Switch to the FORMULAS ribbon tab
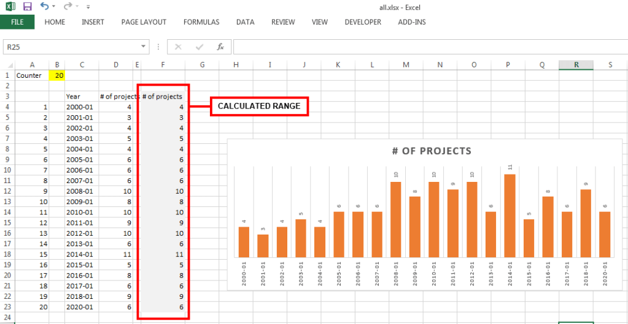Viewport: 628px width, 324px height. coord(201,22)
